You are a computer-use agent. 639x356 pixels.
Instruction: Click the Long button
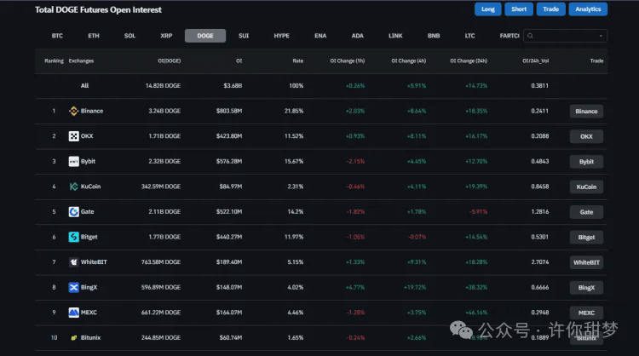[x=488, y=9]
